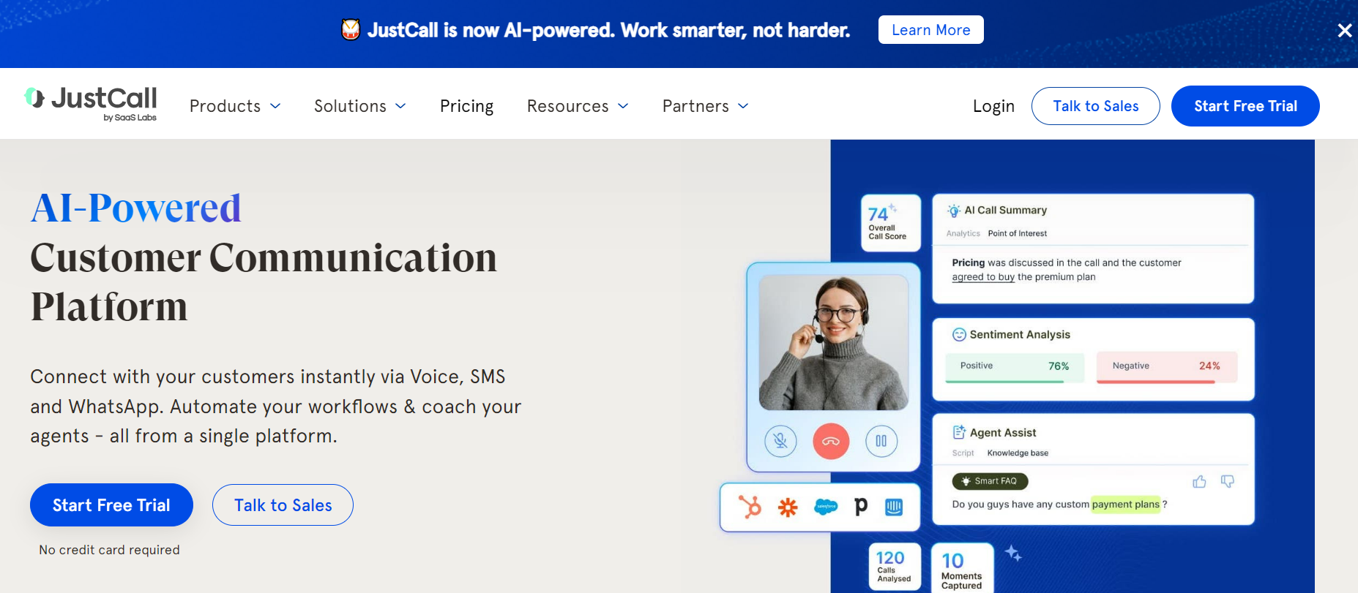1358x593 pixels.
Task: Click the JustCall mascot icon in banner
Action: (351, 29)
